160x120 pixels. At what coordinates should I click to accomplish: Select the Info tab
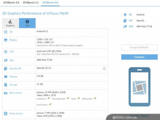(27, 23)
